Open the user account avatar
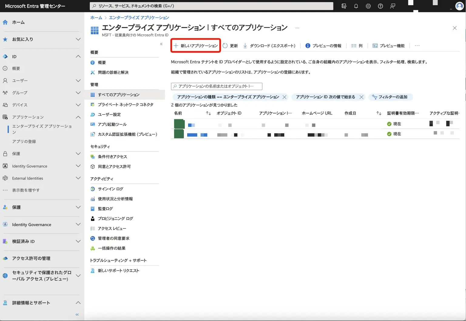Screen dimensions: 466x321 pyautogui.click(x=460, y=6)
